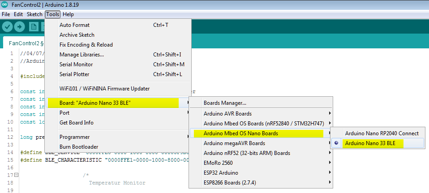Viewport: 429px width, 193px height.
Task: Open WiFi101 / WiFiNINA Firmware Updater
Action: (118, 89)
